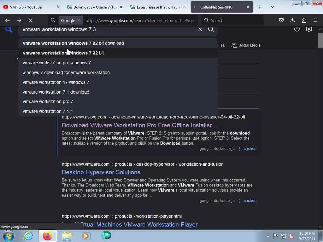Image resolution: width=323 pixels, height=242 pixels.
Task: Remove the Google search engine chip
Action: coord(79,20)
